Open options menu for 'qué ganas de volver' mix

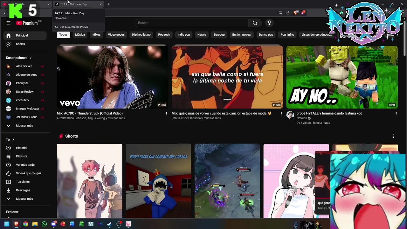point(281,114)
